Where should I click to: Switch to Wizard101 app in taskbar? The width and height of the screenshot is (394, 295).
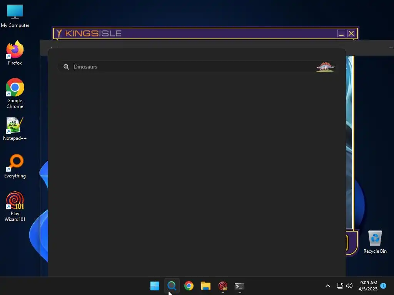click(223, 286)
